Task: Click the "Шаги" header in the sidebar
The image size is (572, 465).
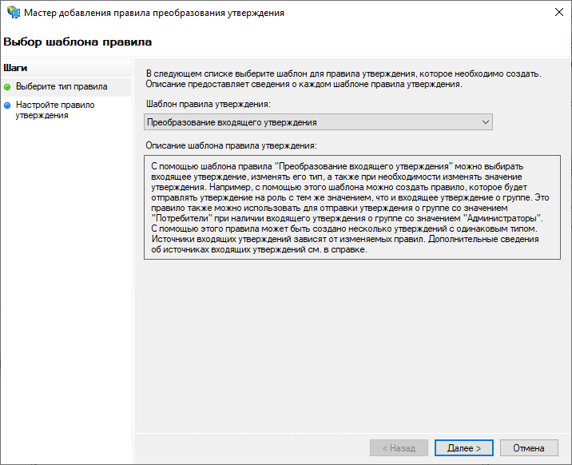Action: pyautogui.click(x=16, y=68)
